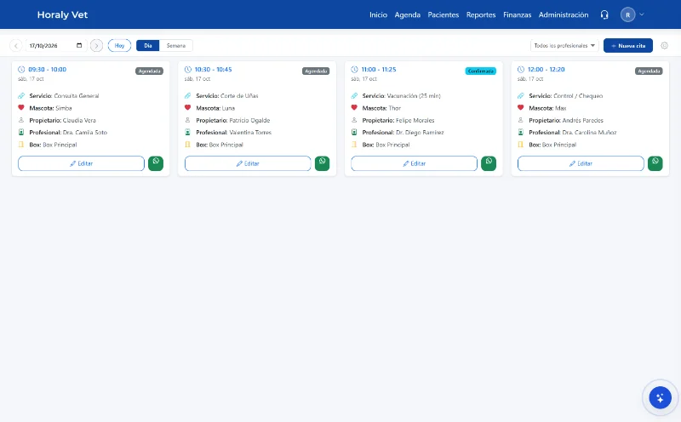
Task: Click box icon in Simba appointment card
Action: click(x=21, y=144)
